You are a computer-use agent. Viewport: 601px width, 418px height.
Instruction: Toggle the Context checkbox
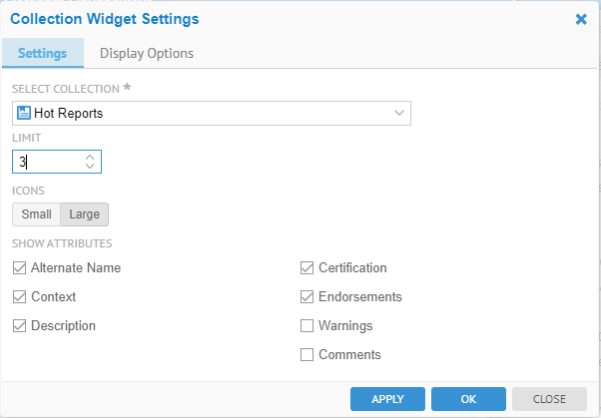pos(20,296)
